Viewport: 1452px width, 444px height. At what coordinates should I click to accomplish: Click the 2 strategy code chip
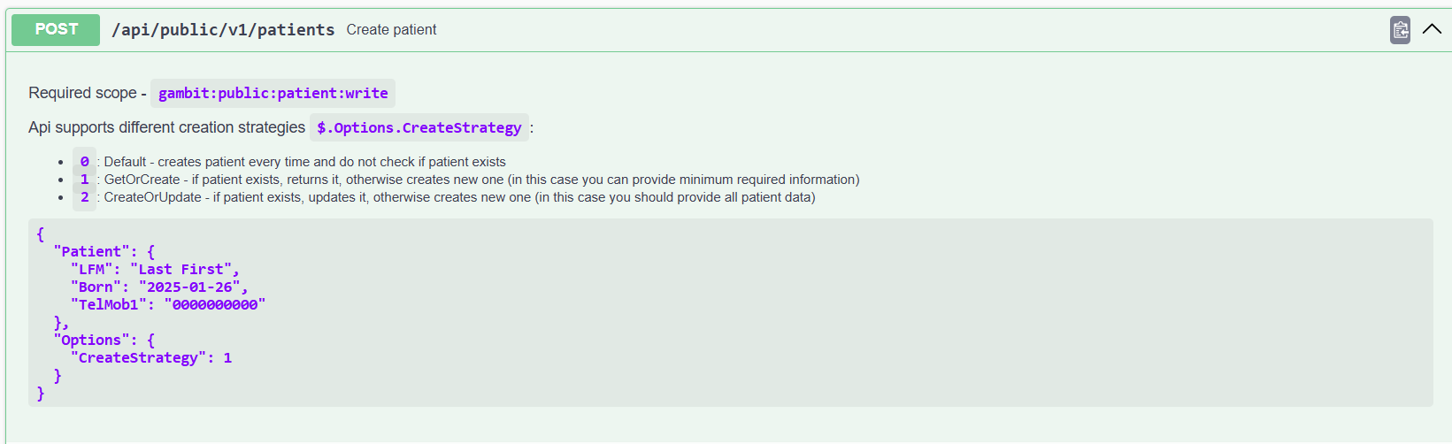pyautogui.click(x=84, y=197)
